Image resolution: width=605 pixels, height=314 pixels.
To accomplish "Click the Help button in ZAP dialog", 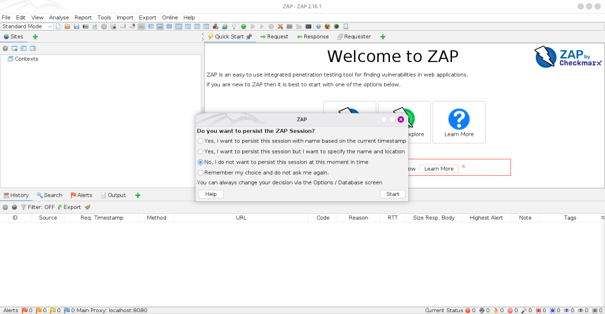I will (x=211, y=194).
